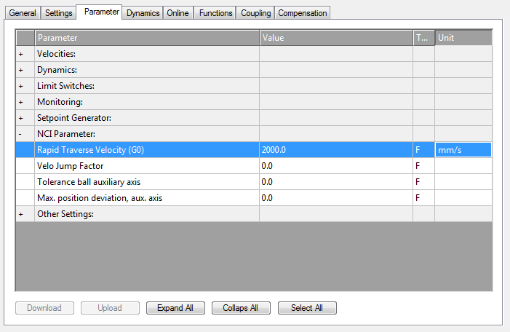Screen dimensions: 510x332
Task: Click type F in Velo Jump Factor row
Action: coord(418,166)
